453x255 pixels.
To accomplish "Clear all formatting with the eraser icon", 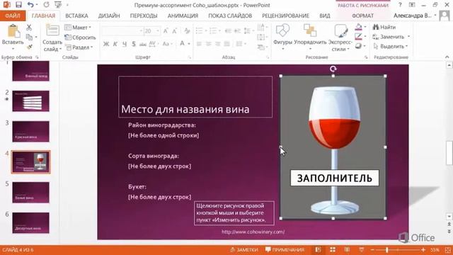I will point(187,31).
